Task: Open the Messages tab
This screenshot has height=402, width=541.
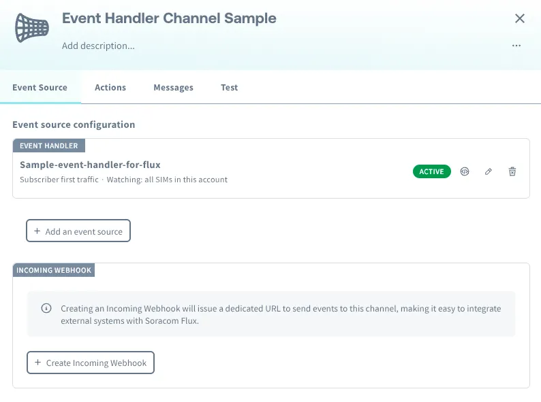Action: (173, 88)
